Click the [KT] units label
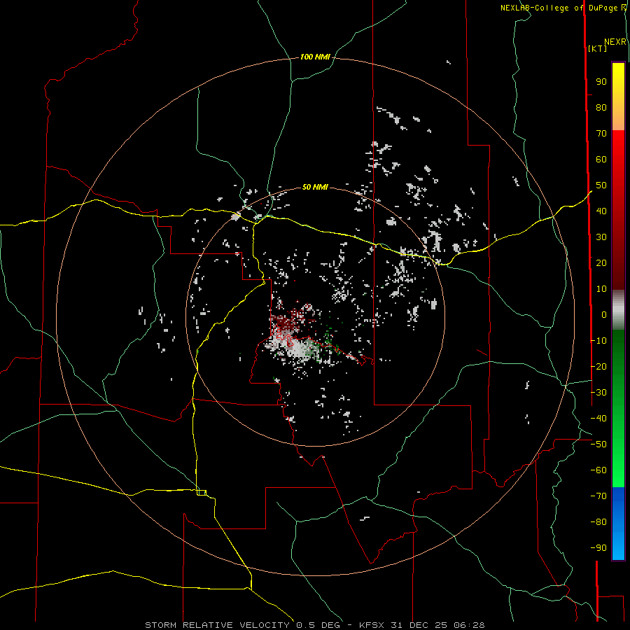 tap(598, 48)
